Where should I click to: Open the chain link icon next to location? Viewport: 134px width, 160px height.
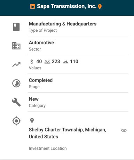(x=124, y=130)
